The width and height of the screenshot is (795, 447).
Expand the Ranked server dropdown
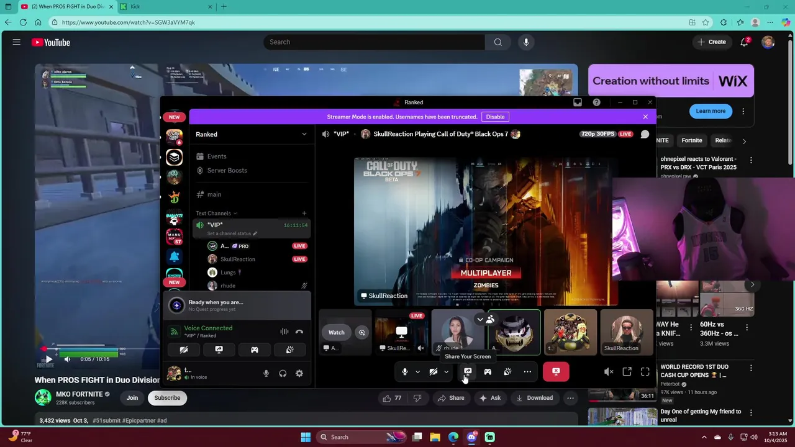(304, 134)
